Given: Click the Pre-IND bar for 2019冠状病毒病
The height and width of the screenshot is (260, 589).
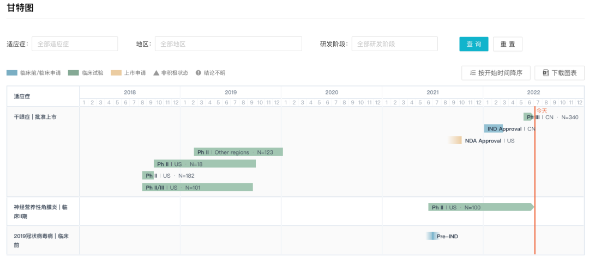Looking at the screenshot, I should point(432,236).
